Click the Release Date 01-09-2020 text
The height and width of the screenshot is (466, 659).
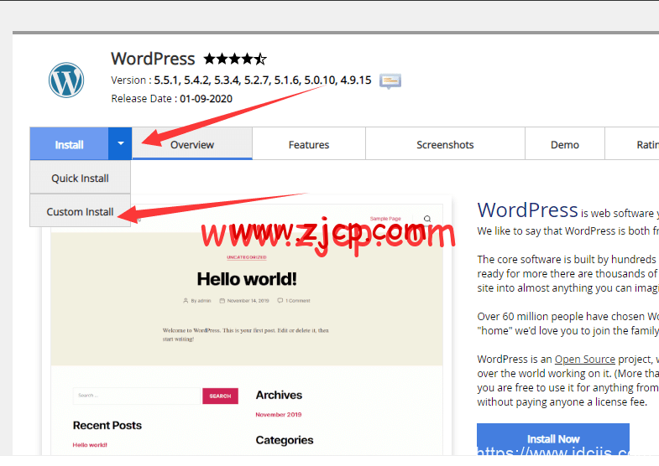point(171,99)
